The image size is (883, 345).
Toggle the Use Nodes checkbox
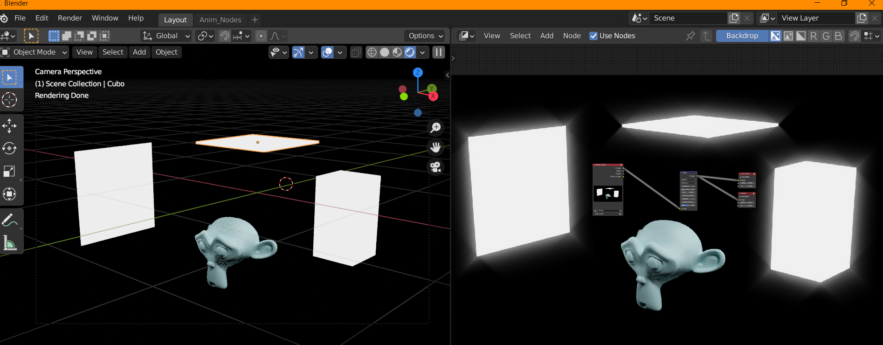pos(593,36)
